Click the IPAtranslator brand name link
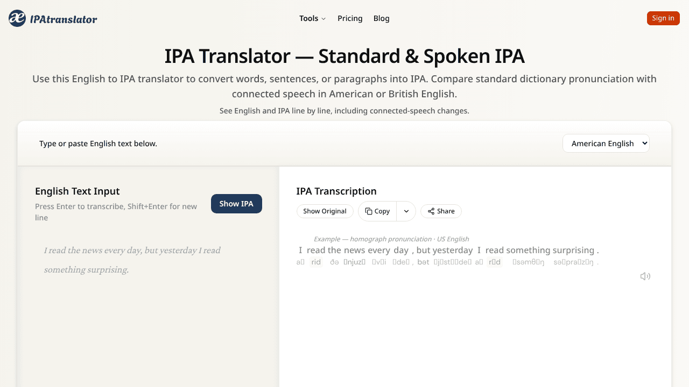Image resolution: width=689 pixels, height=387 pixels. [64, 19]
